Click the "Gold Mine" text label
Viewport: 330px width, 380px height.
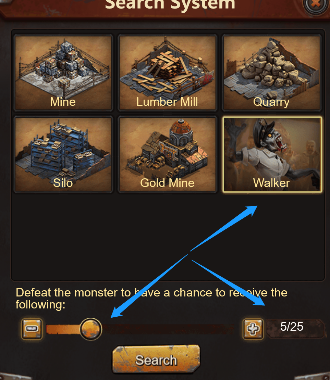tap(167, 183)
